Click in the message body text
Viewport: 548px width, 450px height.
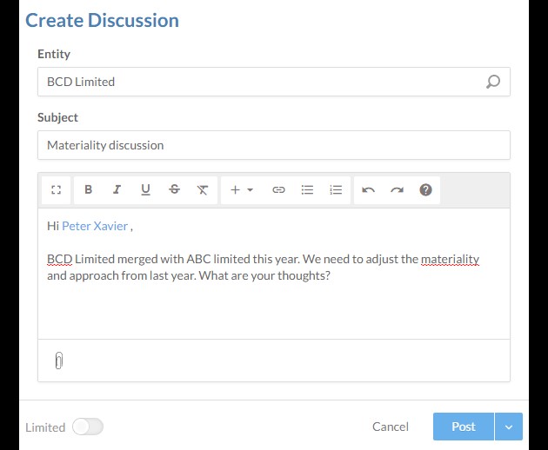[x=274, y=274]
